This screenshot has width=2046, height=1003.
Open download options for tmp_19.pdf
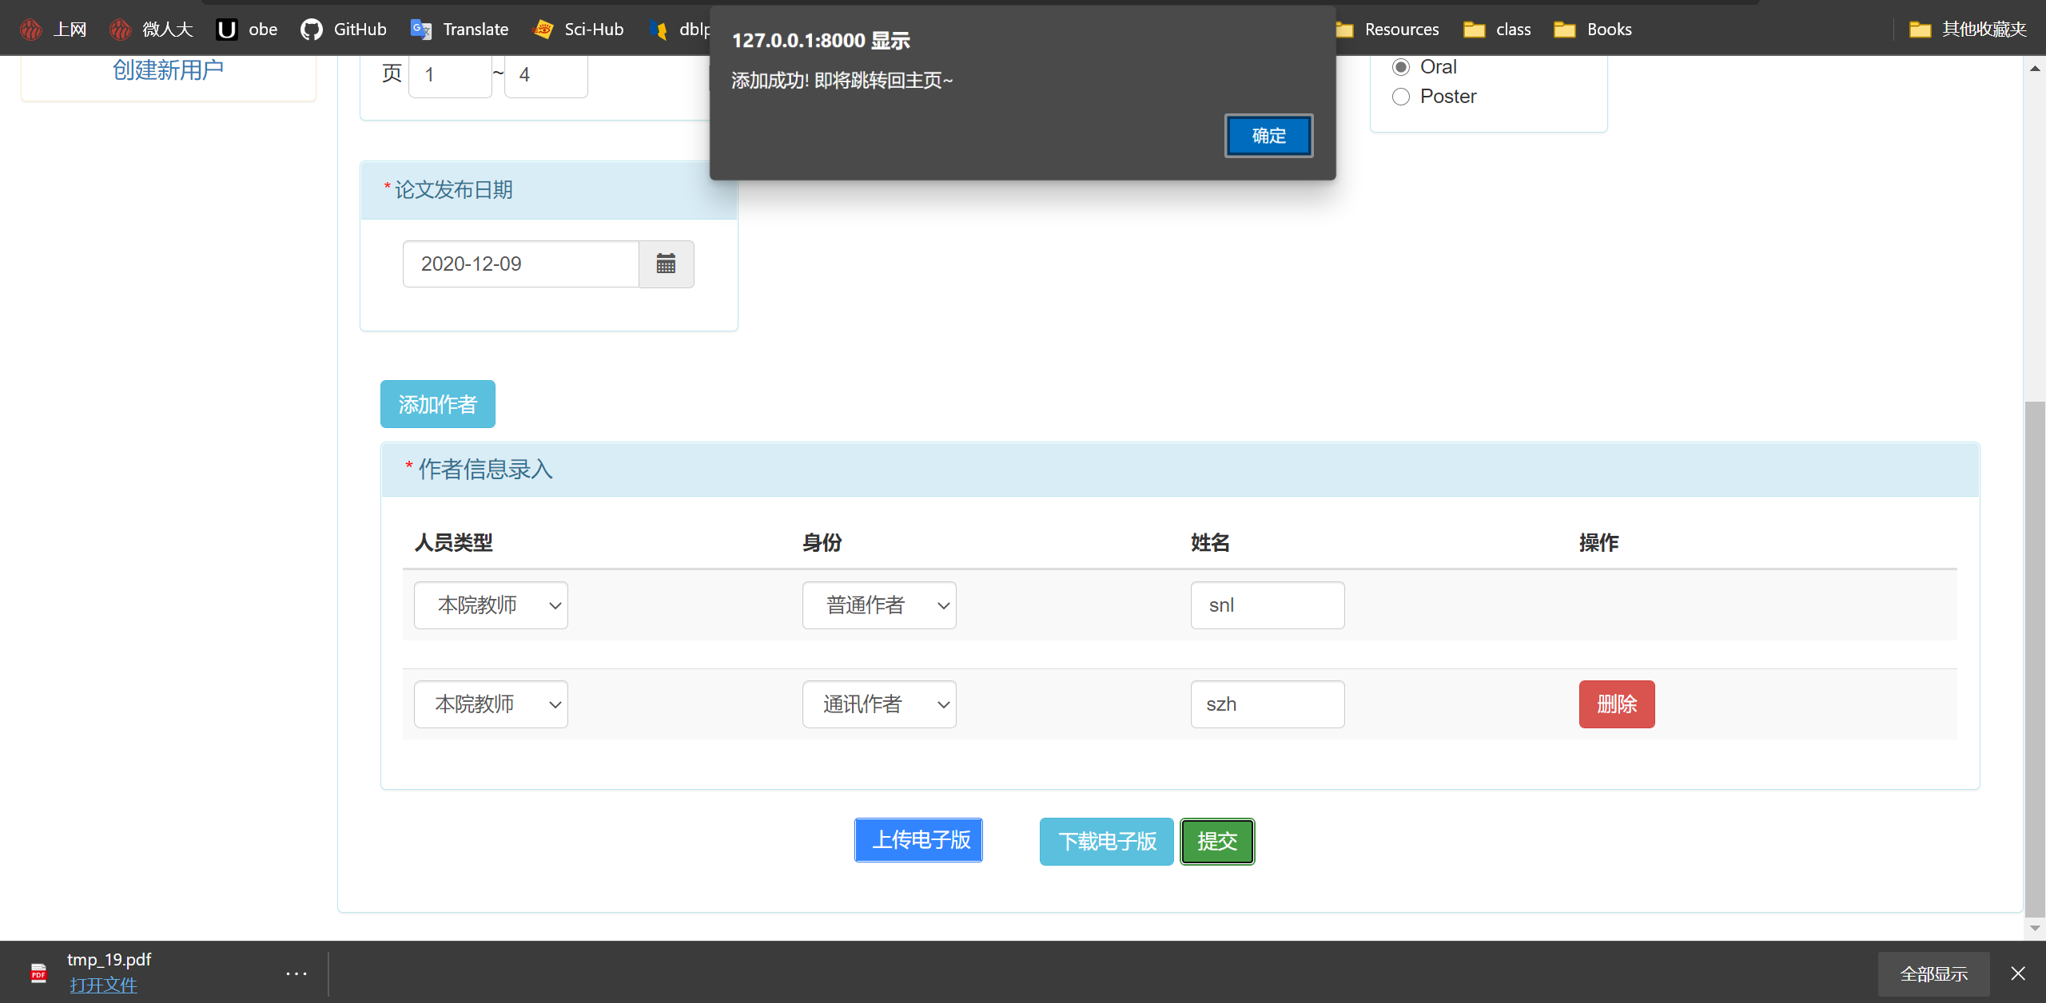click(x=297, y=973)
